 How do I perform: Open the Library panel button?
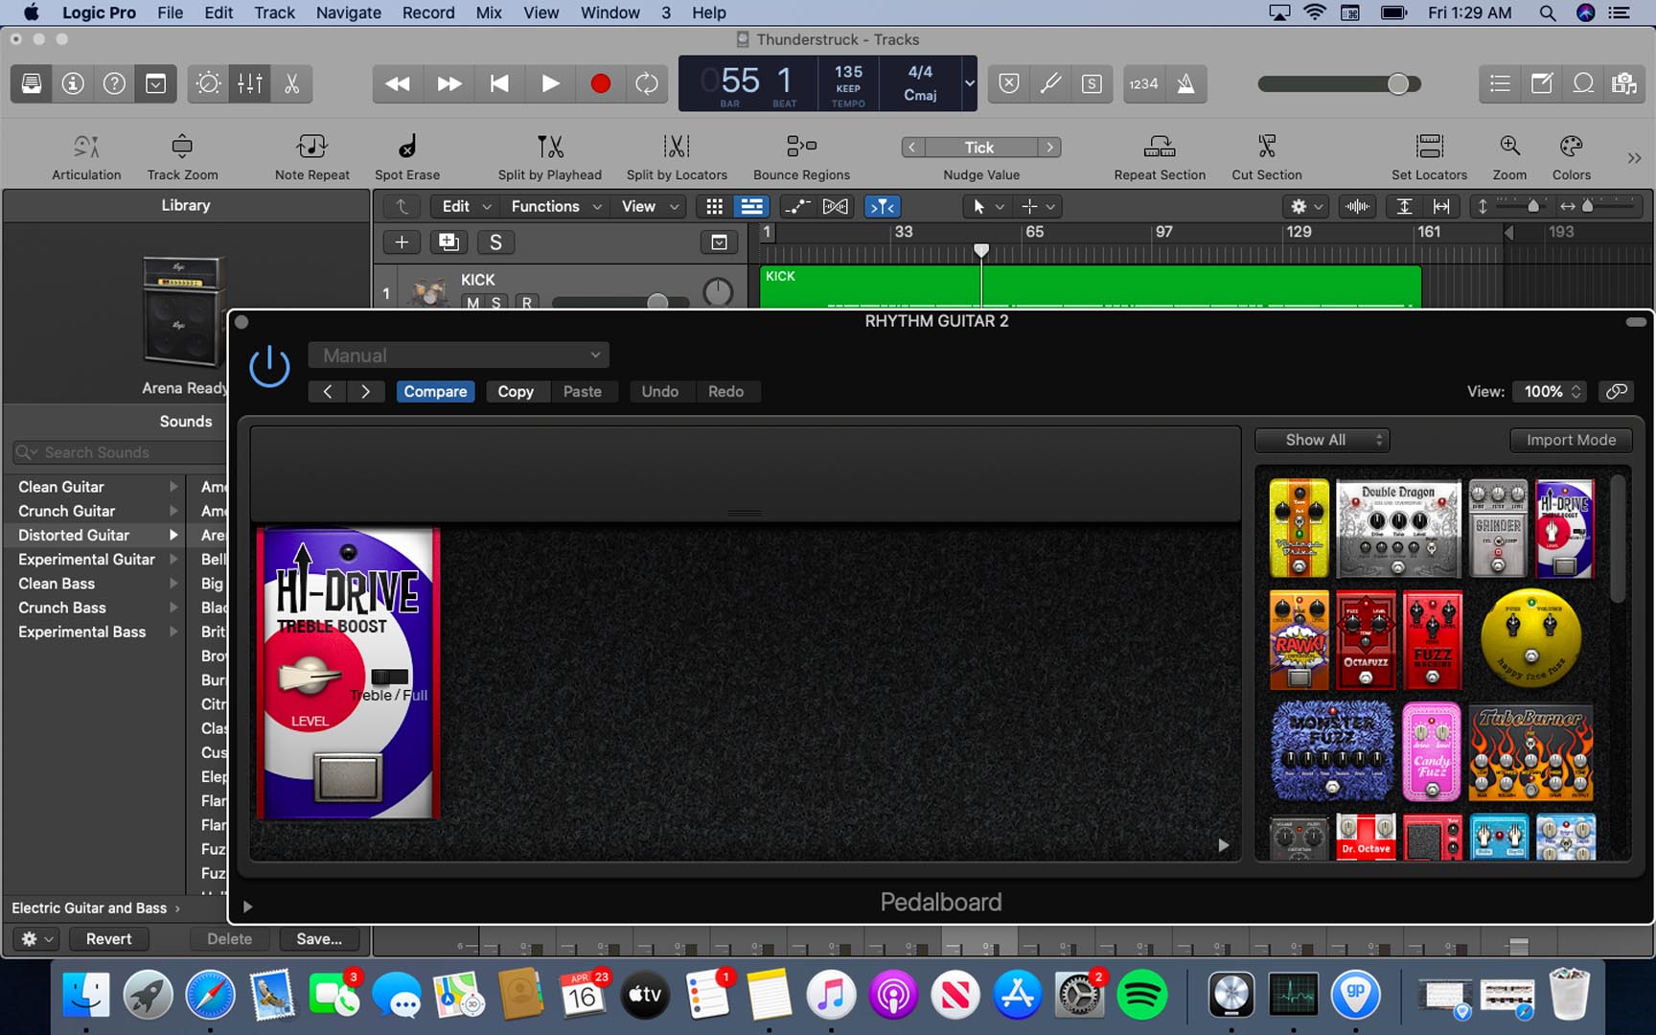pyautogui.click(x=32, y=83)
